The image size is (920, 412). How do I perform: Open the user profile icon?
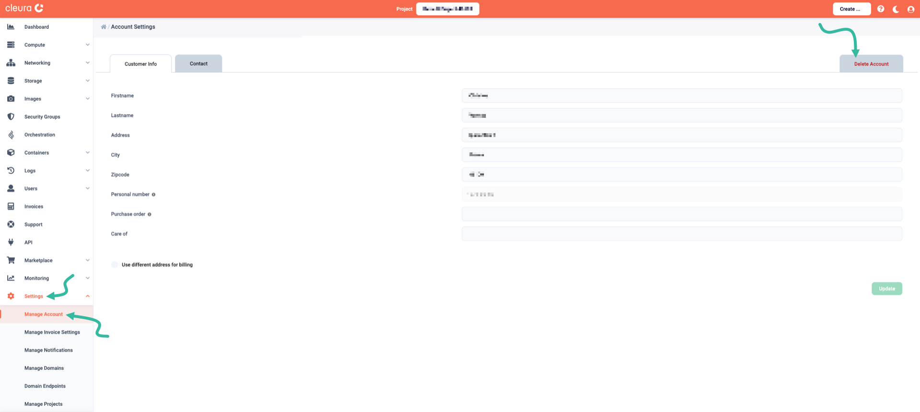[911, 9]
